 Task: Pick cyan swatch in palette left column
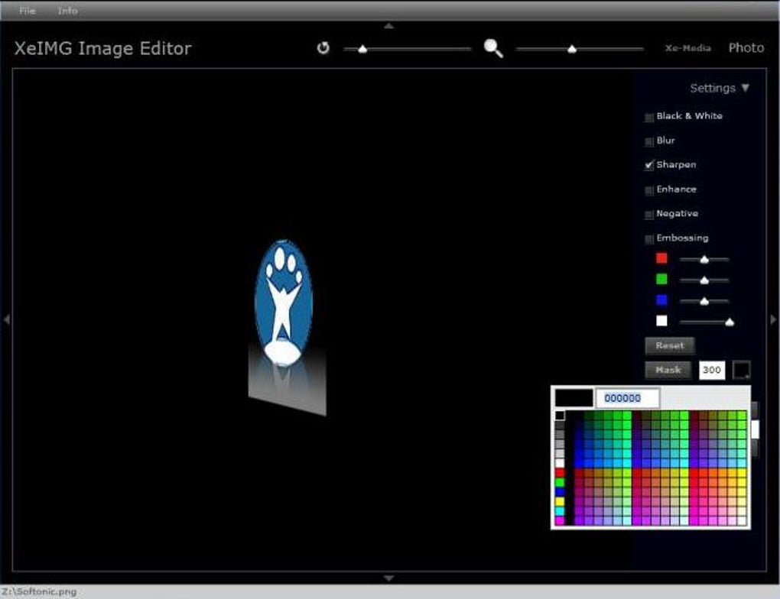click(560, 510)
